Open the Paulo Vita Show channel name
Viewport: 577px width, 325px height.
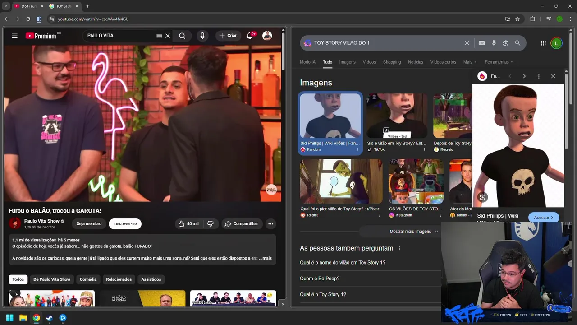(42, 221)
